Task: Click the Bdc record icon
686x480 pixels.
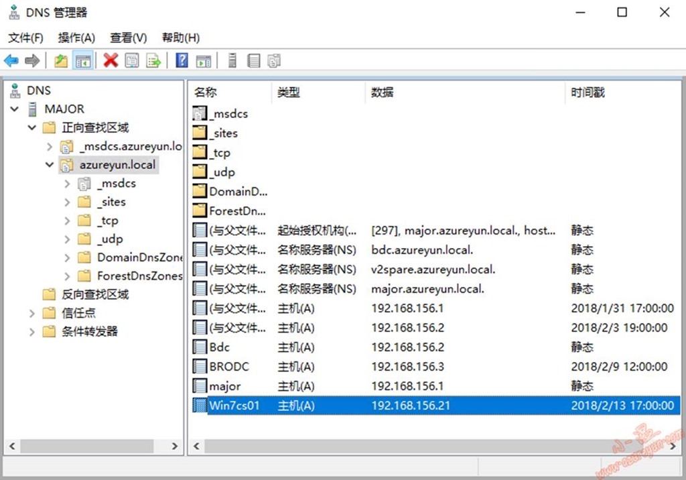Action: 200,347
